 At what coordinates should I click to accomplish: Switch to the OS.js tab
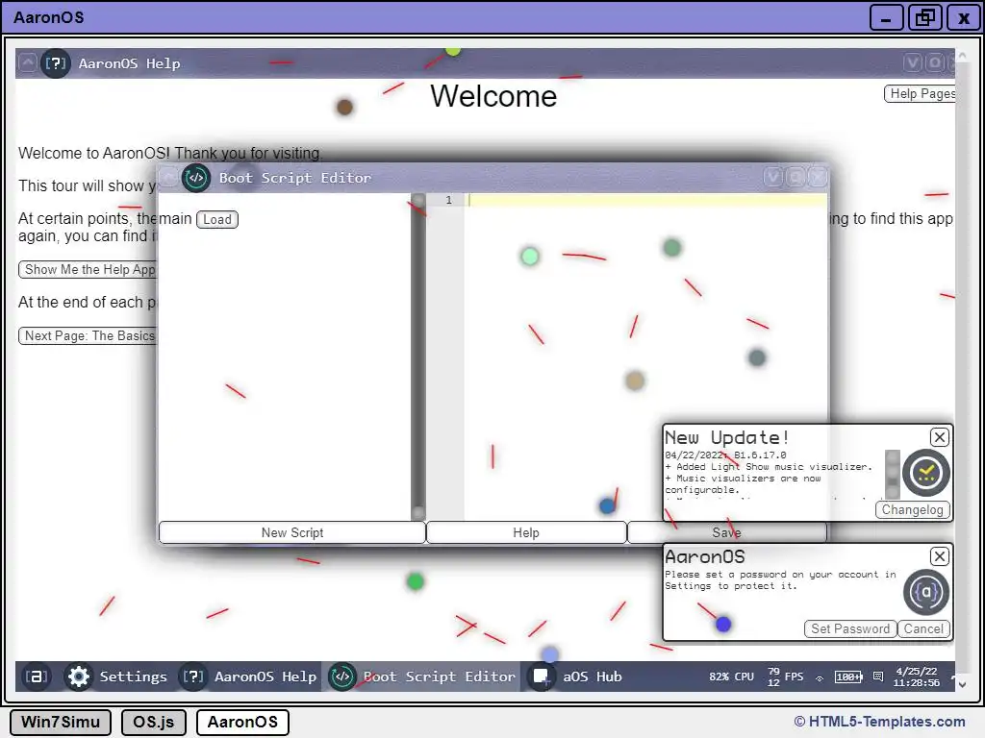click(x=153, y=722)
